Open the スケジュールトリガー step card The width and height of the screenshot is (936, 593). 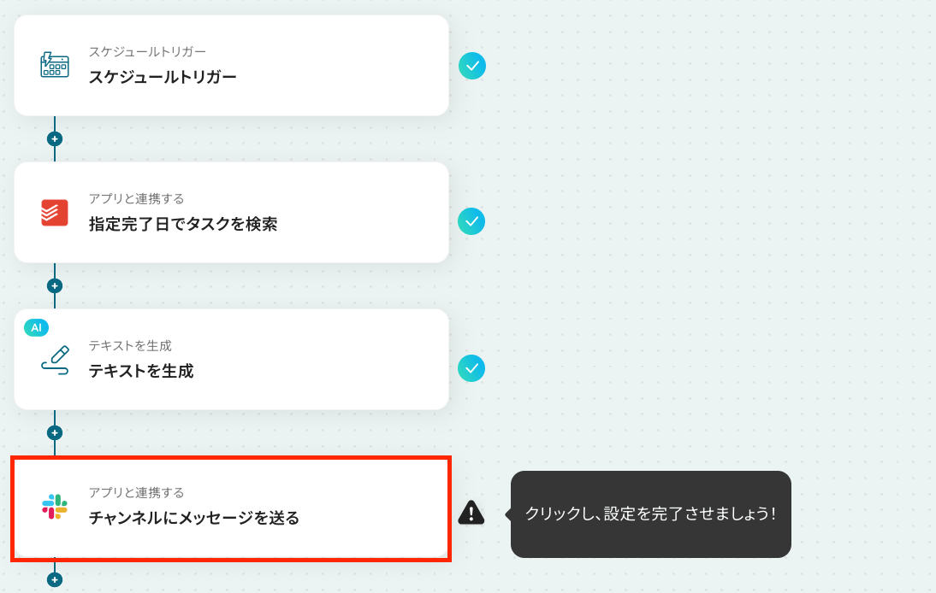231,66
